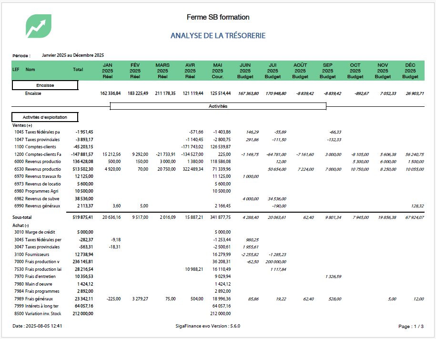Click row '3047 Taxes provinciales'
436x339 pixels.
click(218, 247)
